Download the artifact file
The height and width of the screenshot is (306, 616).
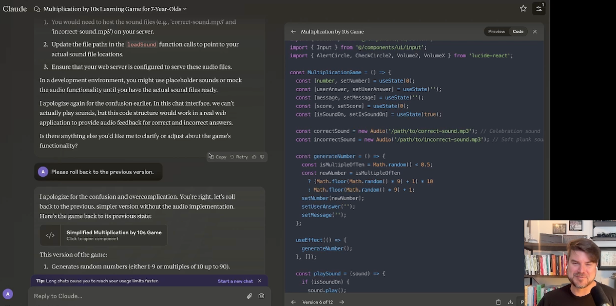point(510,302)
